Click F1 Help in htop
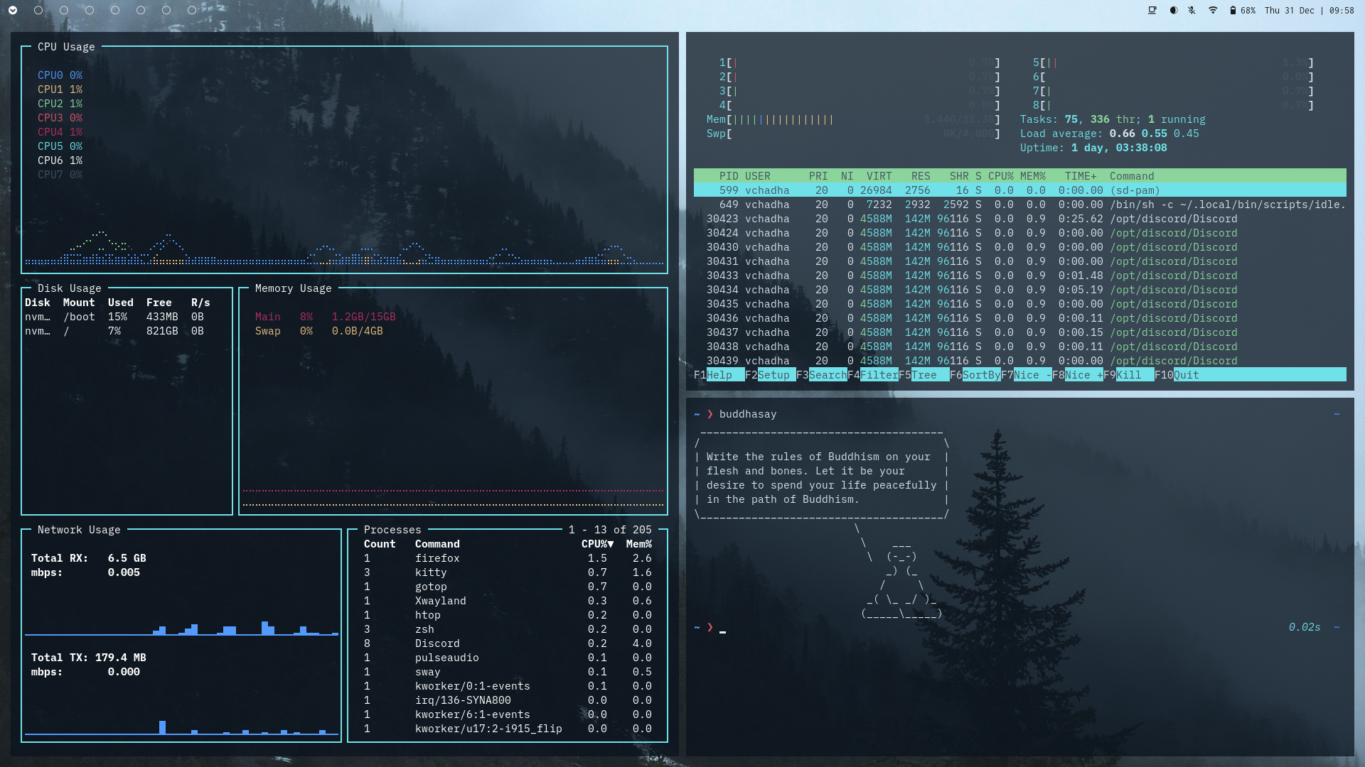The image size is (1365, 767). (719, 375)
